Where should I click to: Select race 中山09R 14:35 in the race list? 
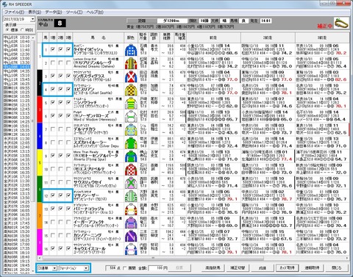17,71
